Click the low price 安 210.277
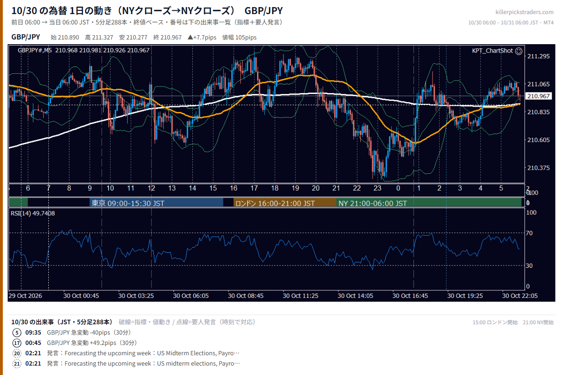 [x=133, y=38]
